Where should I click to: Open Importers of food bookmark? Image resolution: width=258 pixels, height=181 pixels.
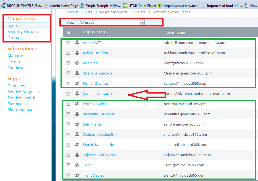tap(222, 6)
